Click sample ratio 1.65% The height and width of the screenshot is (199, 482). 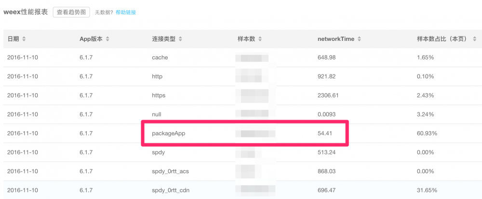pos(426,57)
